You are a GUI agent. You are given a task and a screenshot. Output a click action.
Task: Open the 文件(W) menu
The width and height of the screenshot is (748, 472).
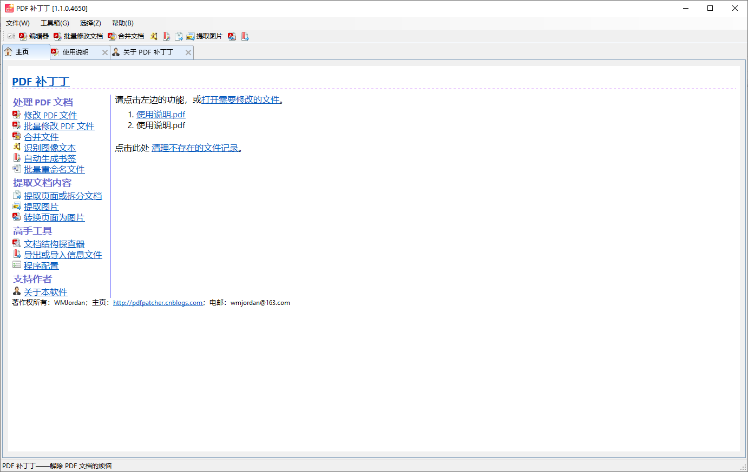(x=18, y=23)
